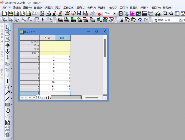
Task: Click the blue Undo arrow
Action: (x=140, y=20)
